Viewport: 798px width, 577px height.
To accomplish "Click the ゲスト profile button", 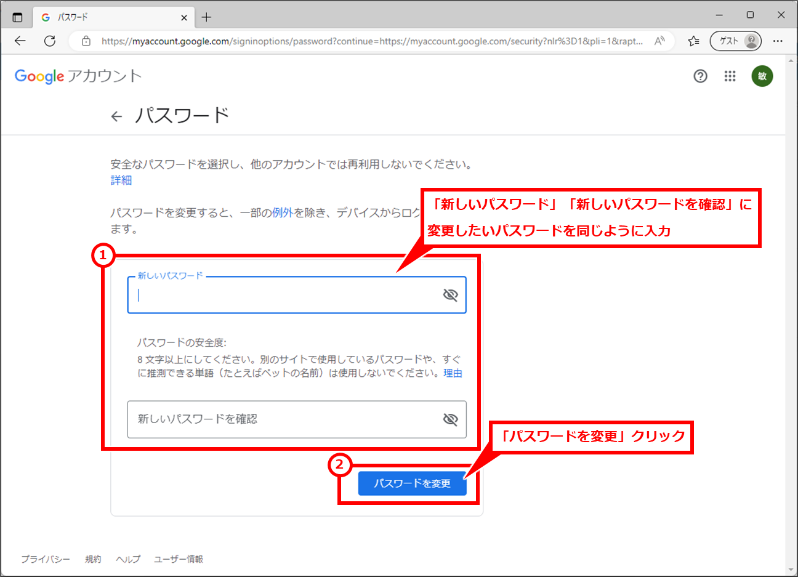I will point(736,41).
